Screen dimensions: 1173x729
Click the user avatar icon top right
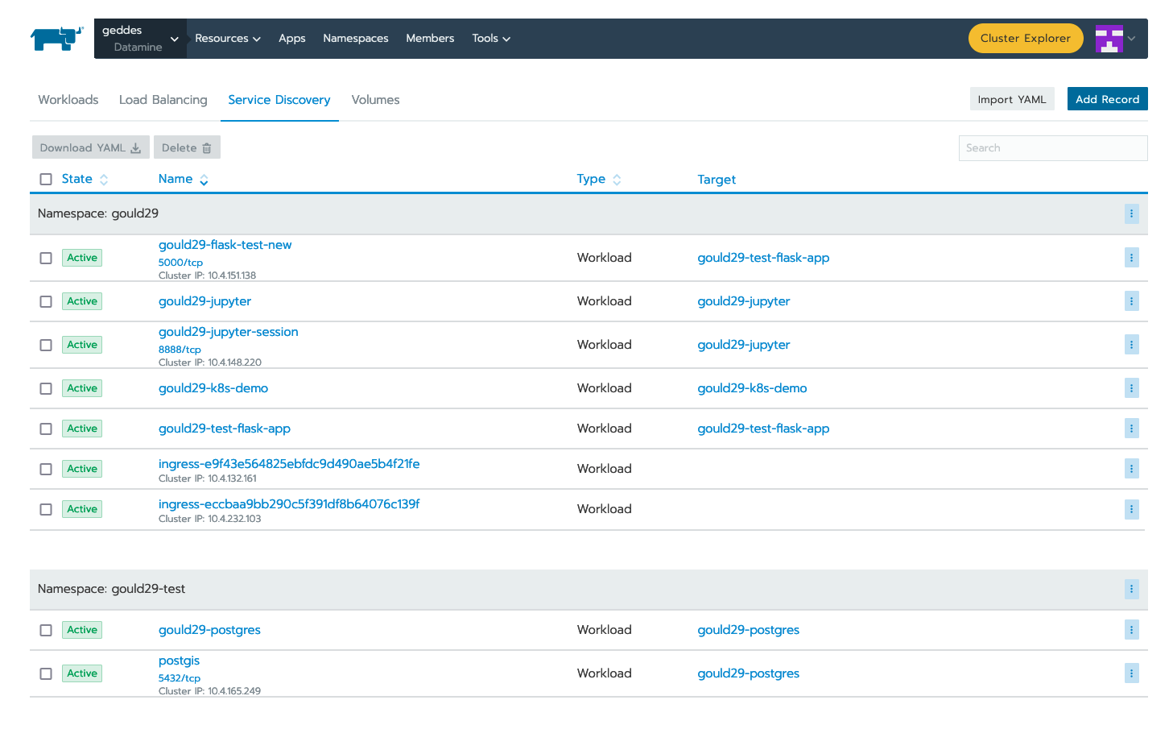click(1110, 38)
